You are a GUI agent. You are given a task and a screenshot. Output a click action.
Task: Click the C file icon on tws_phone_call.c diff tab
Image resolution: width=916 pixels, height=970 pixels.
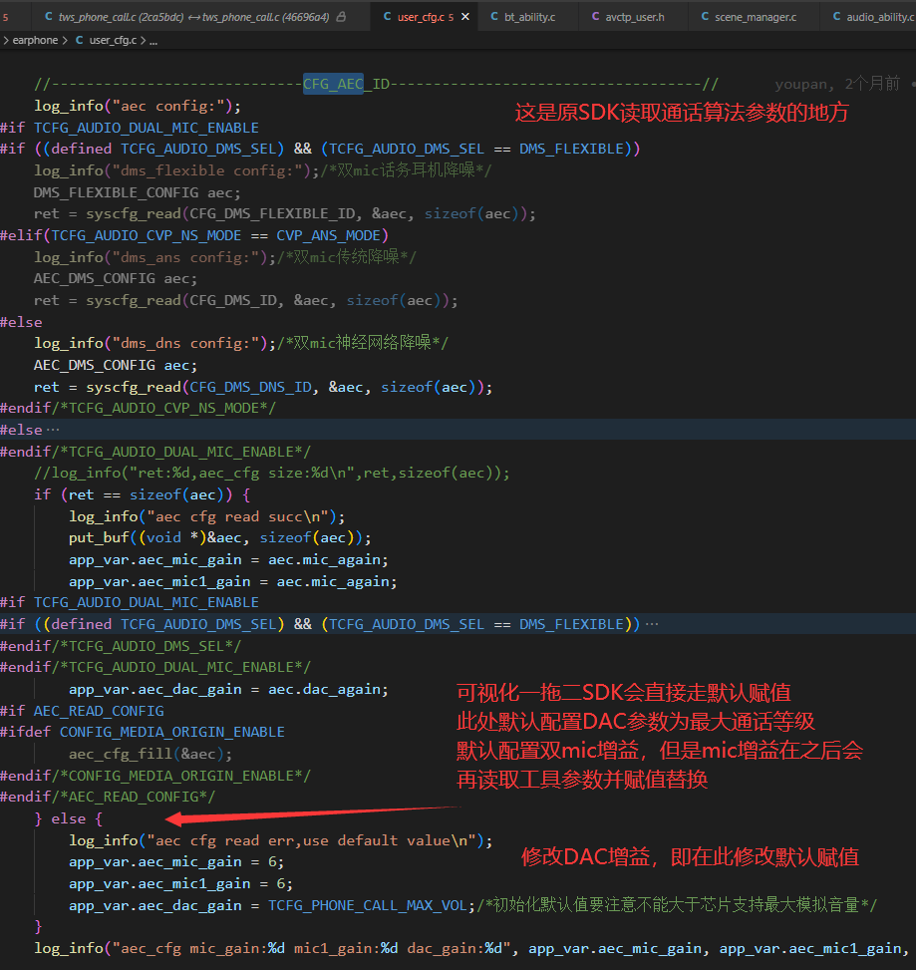48,17
